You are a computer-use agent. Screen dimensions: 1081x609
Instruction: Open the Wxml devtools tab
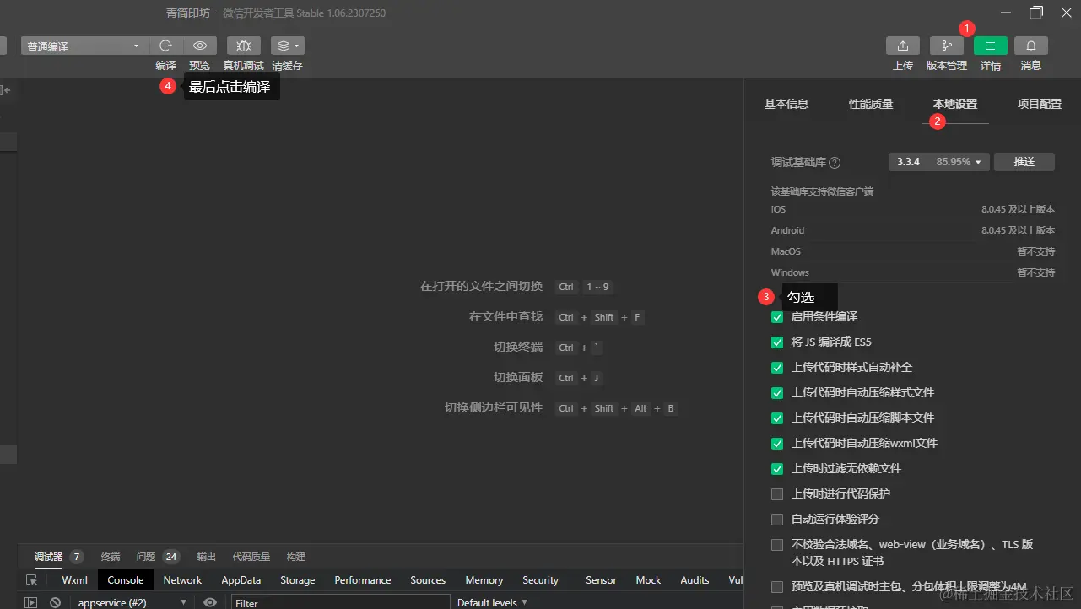(x=74, y=580)
